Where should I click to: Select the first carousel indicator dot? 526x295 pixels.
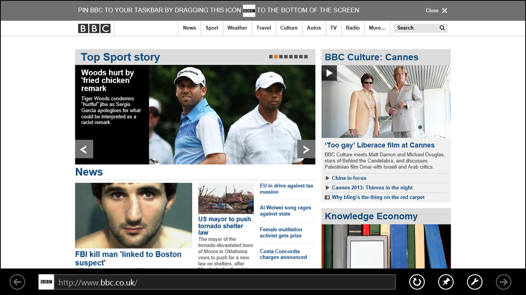pyautogui.click(x=271, y=57)
